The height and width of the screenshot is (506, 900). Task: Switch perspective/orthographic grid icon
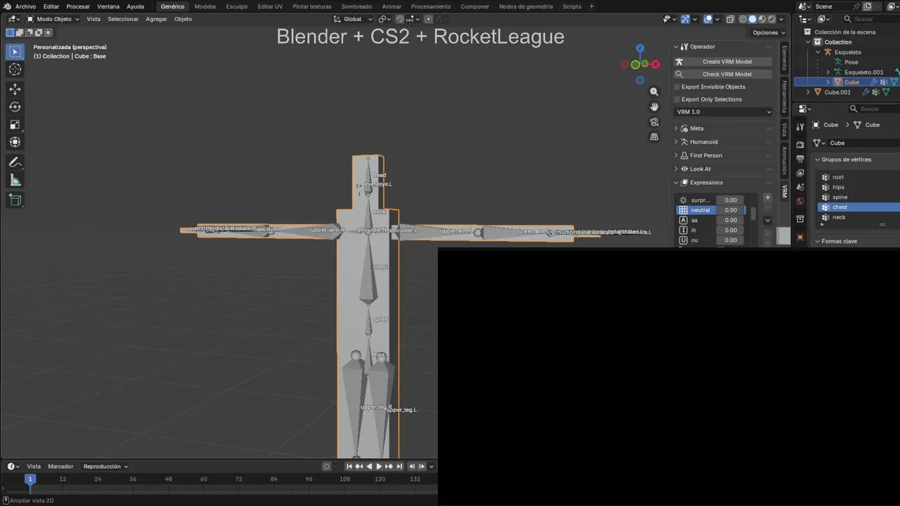[654, 136]
